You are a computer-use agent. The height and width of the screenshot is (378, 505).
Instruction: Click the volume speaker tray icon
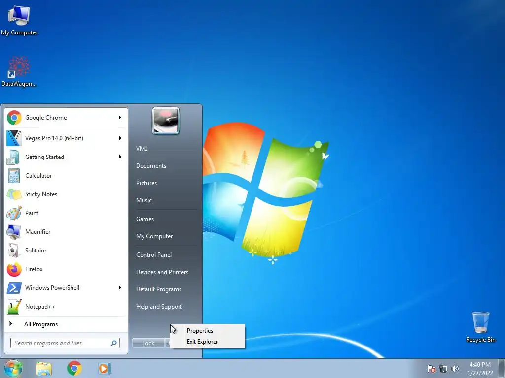point(455,369)
